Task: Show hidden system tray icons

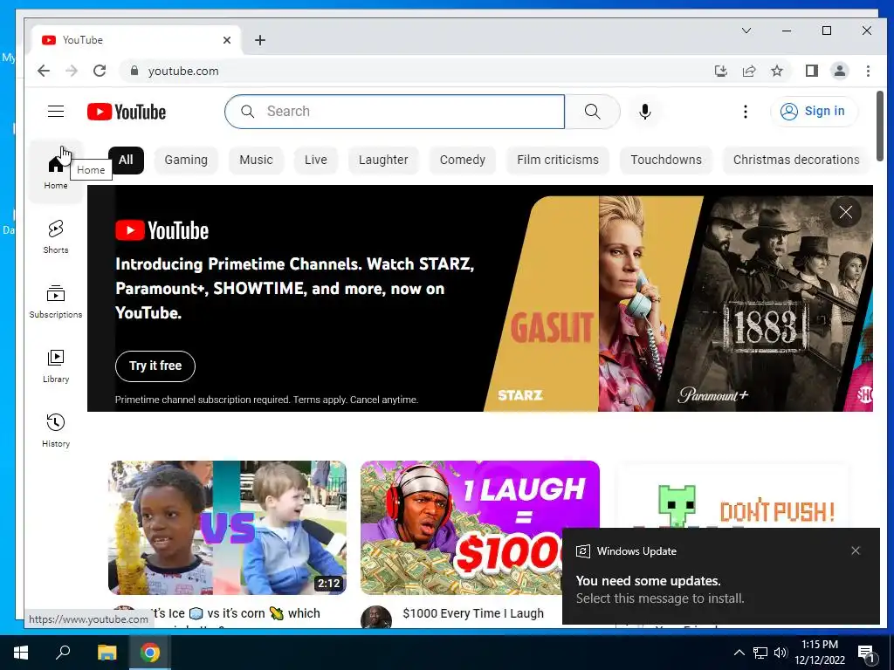Action: [x=739, y=653]
